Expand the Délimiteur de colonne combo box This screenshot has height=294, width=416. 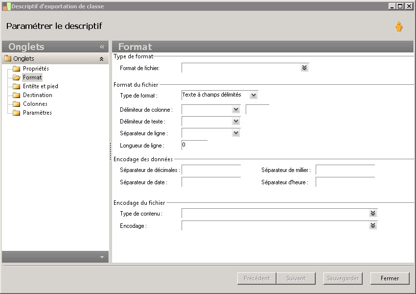click(x=236, y=110)
